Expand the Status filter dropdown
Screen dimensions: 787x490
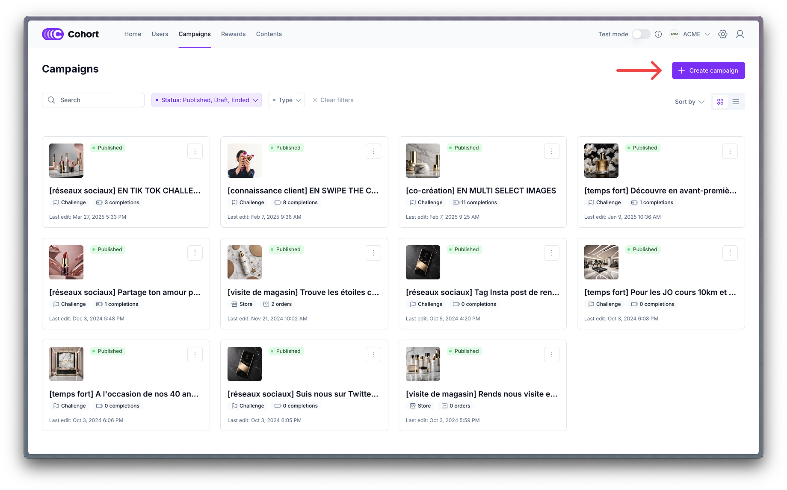coord(207,100)
